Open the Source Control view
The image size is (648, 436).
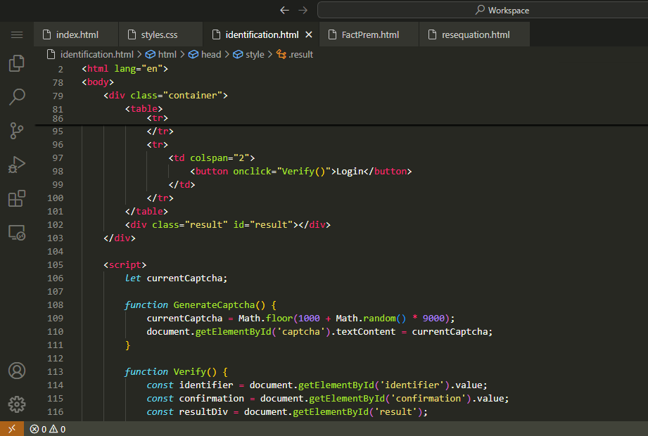(x=17, y=130)
